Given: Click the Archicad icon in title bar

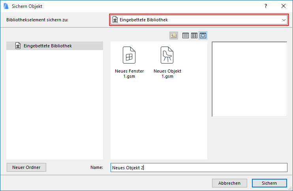Looking at the screenshot, I should coord(6,6).
